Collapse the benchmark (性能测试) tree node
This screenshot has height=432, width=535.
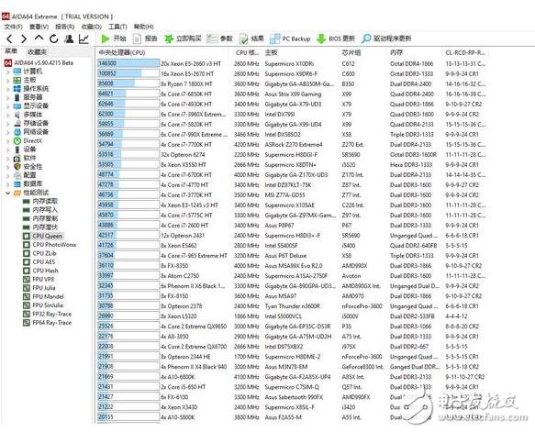point(8,193)
